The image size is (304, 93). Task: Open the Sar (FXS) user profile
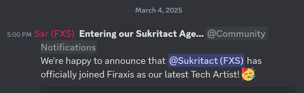coord(54,34)
